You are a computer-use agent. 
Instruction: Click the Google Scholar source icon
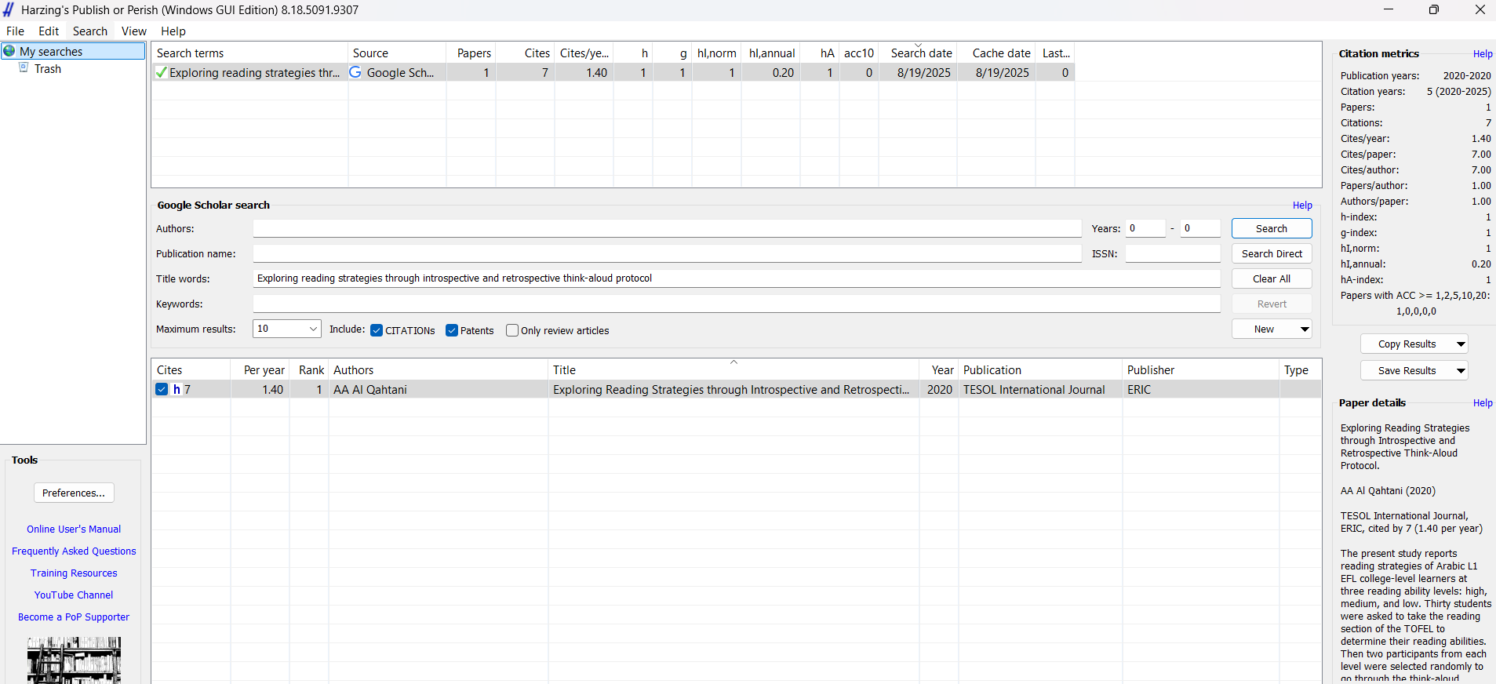coord(355,72)
